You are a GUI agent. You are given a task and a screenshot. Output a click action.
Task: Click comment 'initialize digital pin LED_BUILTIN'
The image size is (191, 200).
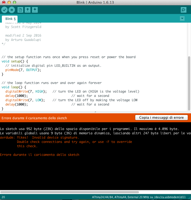click(53, 66)
